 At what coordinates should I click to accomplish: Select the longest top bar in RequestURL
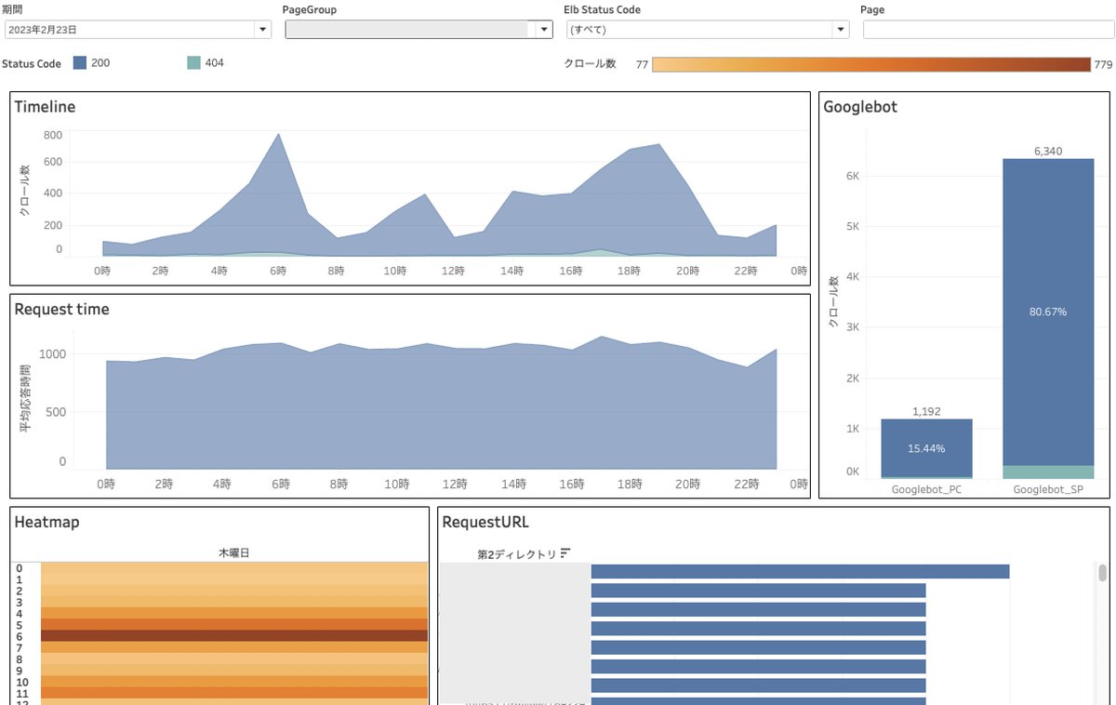pyautogui.click(x=800, y=571)
